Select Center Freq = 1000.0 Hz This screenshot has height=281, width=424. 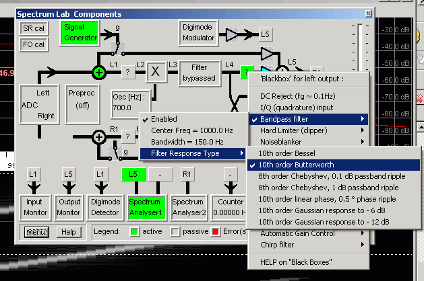point(193,130)
